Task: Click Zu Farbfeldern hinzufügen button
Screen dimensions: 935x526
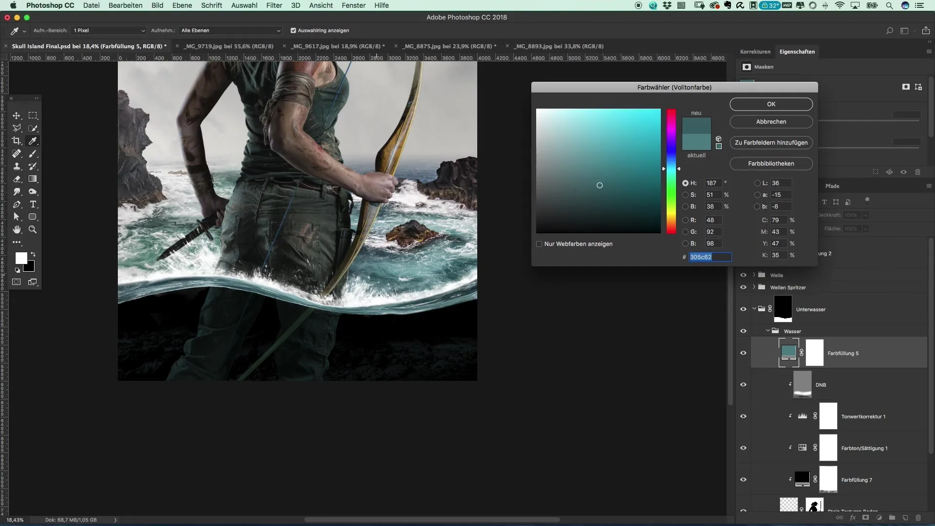Action: point(771,143)
